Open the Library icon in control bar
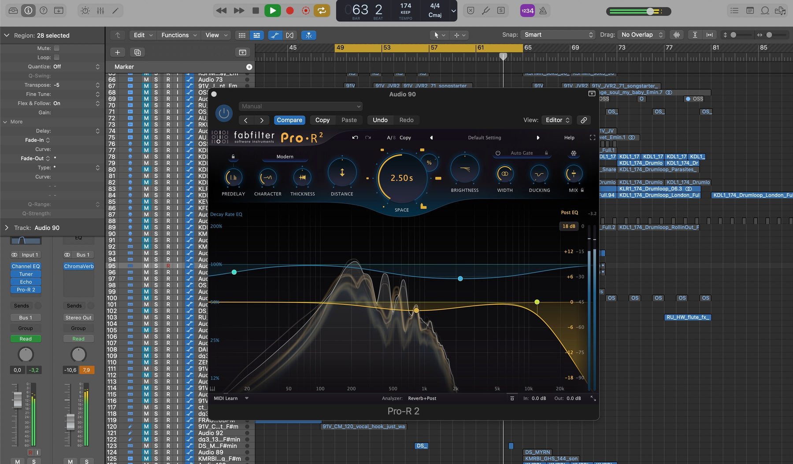793x464 pixels. (x=13, y=11)
